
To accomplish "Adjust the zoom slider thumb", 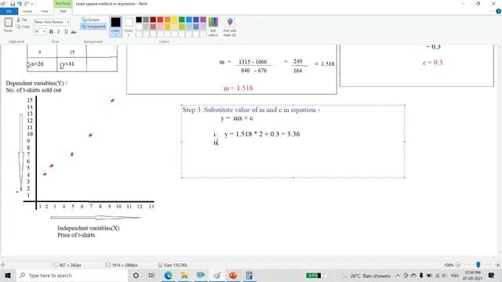I will click(478, 265).
